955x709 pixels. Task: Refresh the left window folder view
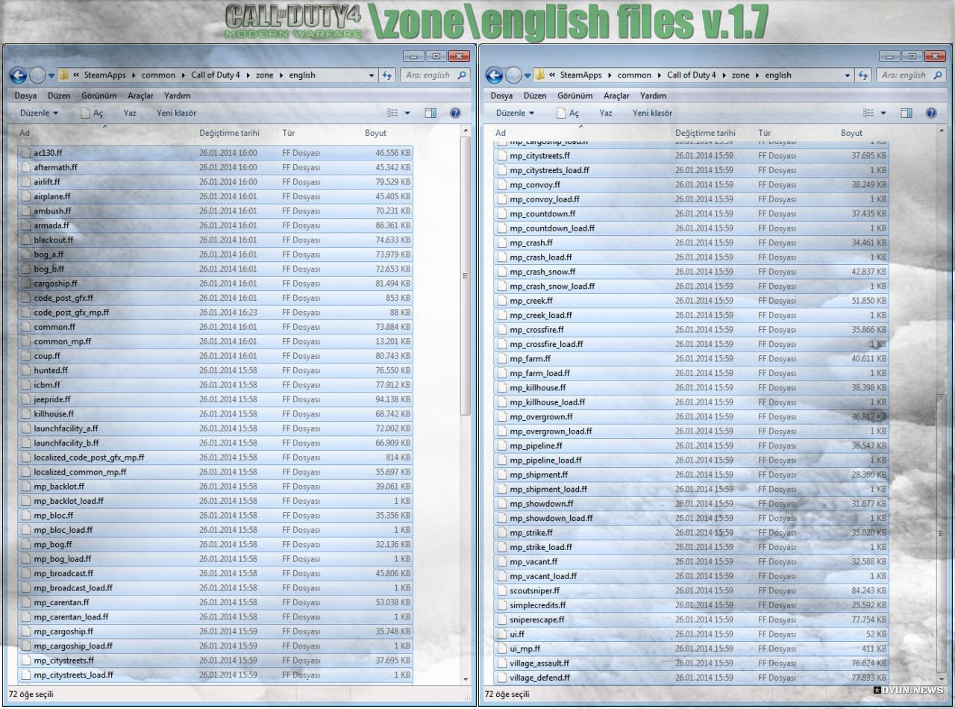click(387, 75)
